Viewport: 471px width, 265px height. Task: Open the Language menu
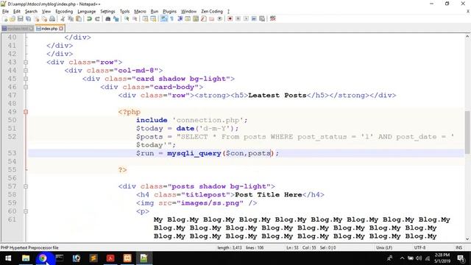(87, 12)
